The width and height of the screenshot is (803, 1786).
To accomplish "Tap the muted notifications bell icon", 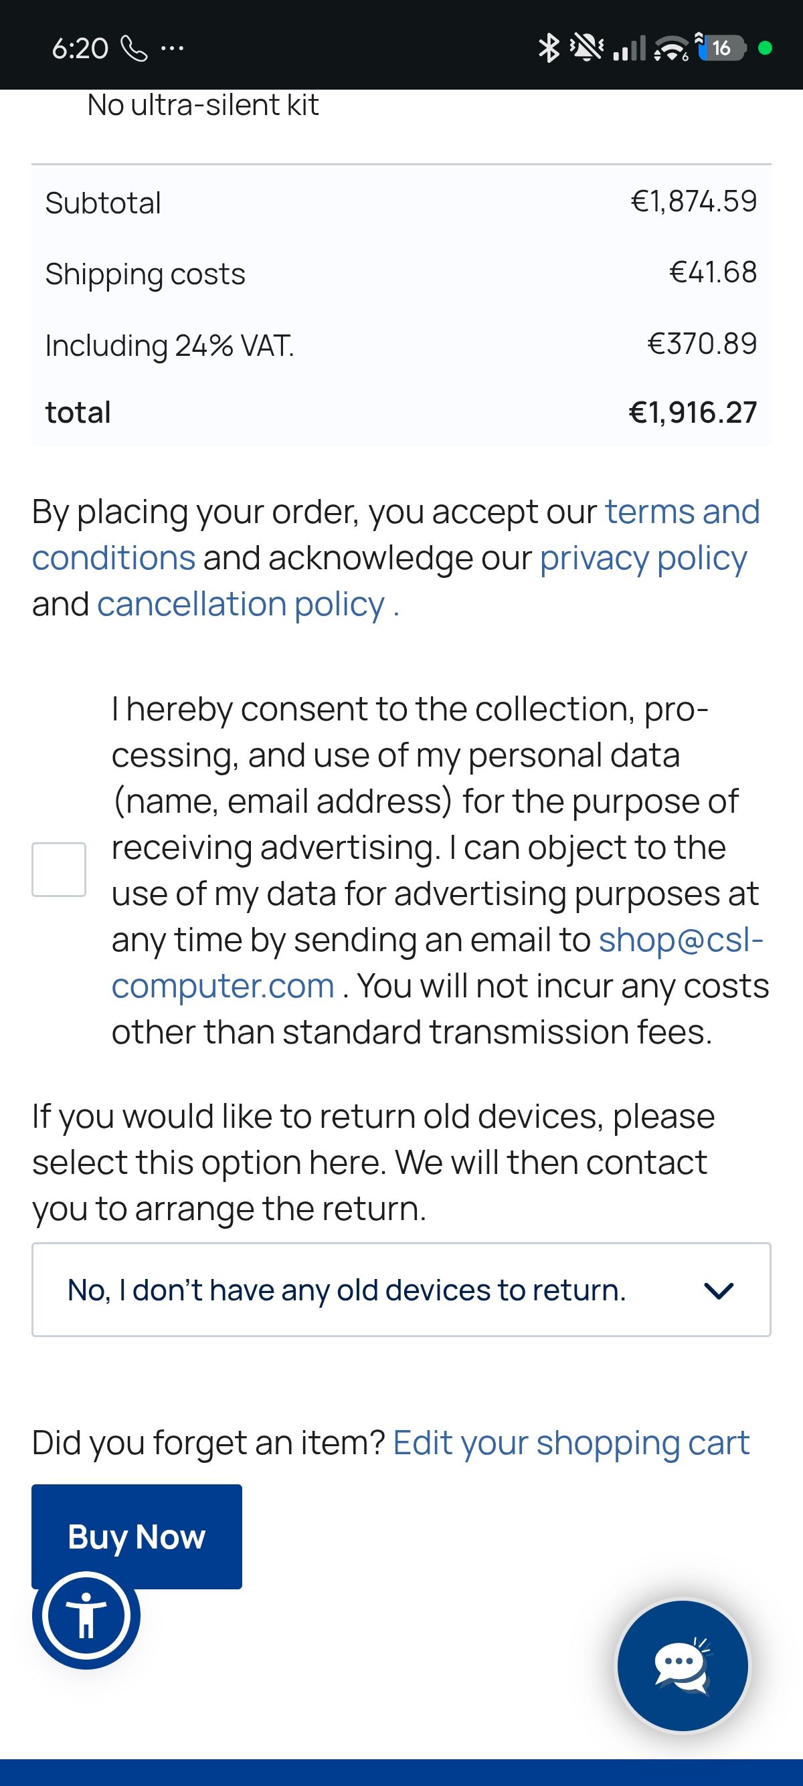I will tap(587, 48).
